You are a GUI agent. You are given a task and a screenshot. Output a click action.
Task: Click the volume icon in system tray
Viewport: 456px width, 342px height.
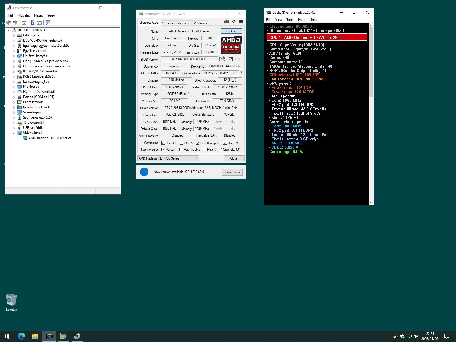pyautogui.click(x=416, y=336)
